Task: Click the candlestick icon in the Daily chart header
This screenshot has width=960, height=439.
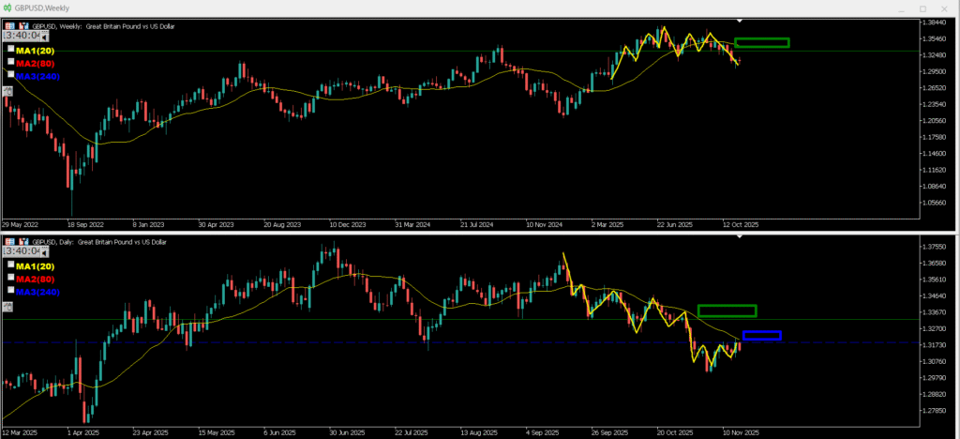Action: tap(23, 242)
